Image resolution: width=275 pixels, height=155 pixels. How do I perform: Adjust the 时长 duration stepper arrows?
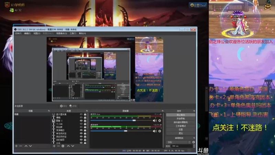click(194, 146)
